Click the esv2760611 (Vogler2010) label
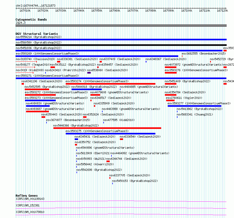This screenshot has height=218, width=234. 184,98
